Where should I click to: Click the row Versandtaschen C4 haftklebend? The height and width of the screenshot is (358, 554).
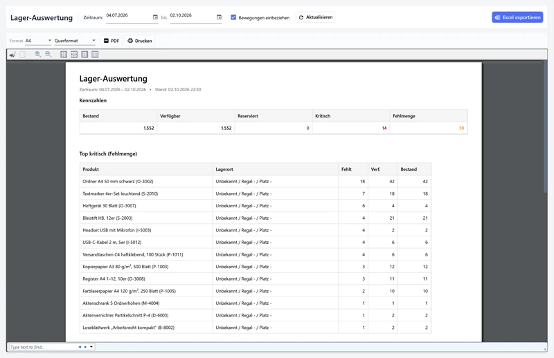pyautogui.click(x=255, y=254)
